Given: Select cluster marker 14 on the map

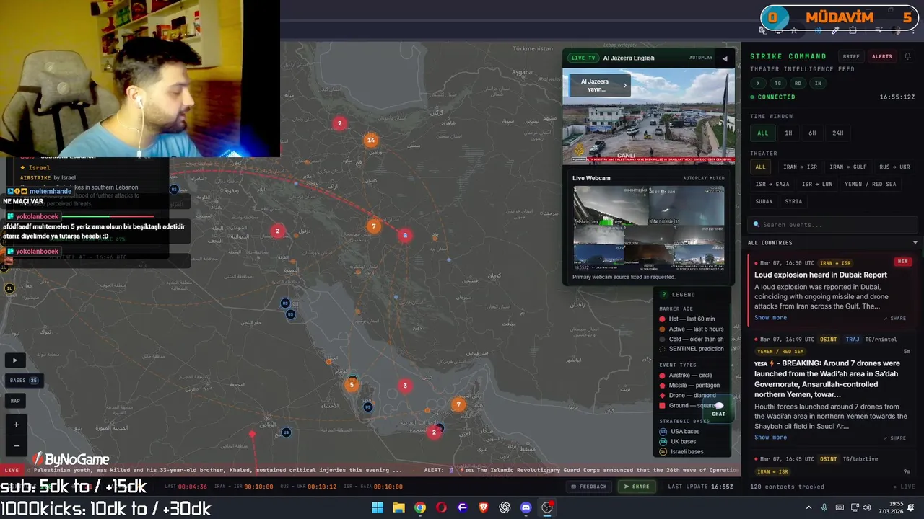Looking at the screenshot, I should click(x=370, y=140).
